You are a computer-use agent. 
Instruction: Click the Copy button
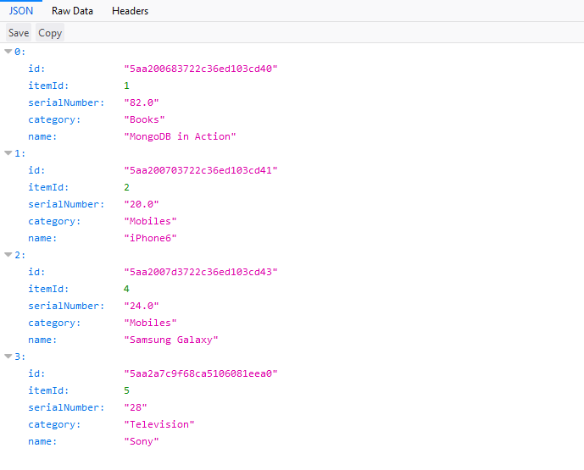(50, 33)
